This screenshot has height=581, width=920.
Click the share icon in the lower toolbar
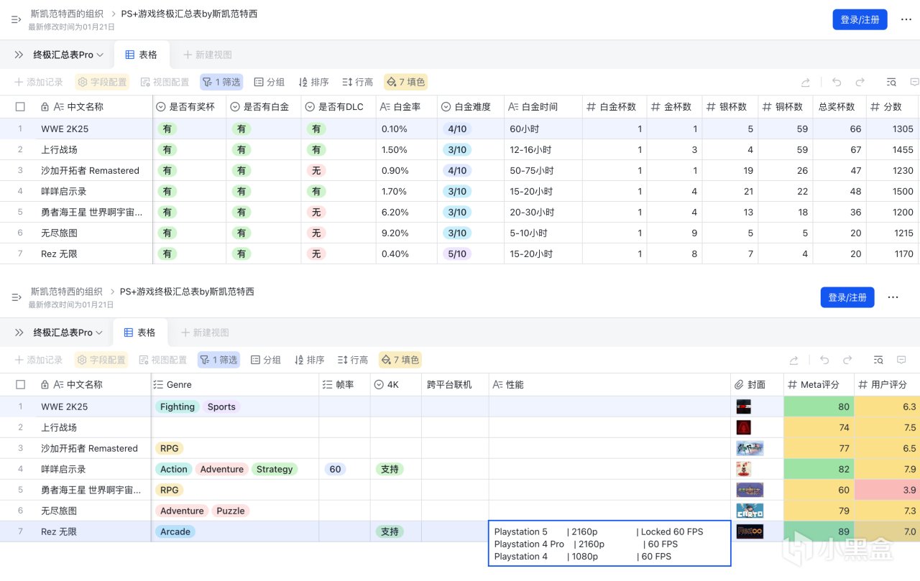(x=793, y=360)
